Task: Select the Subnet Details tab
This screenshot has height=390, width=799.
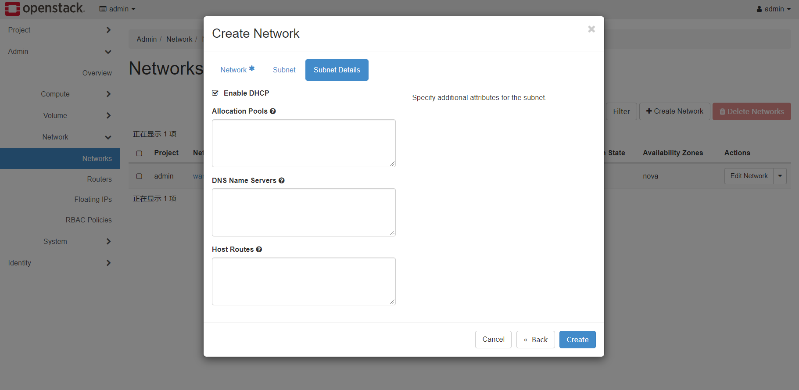Action: click(x=337, y=70)
